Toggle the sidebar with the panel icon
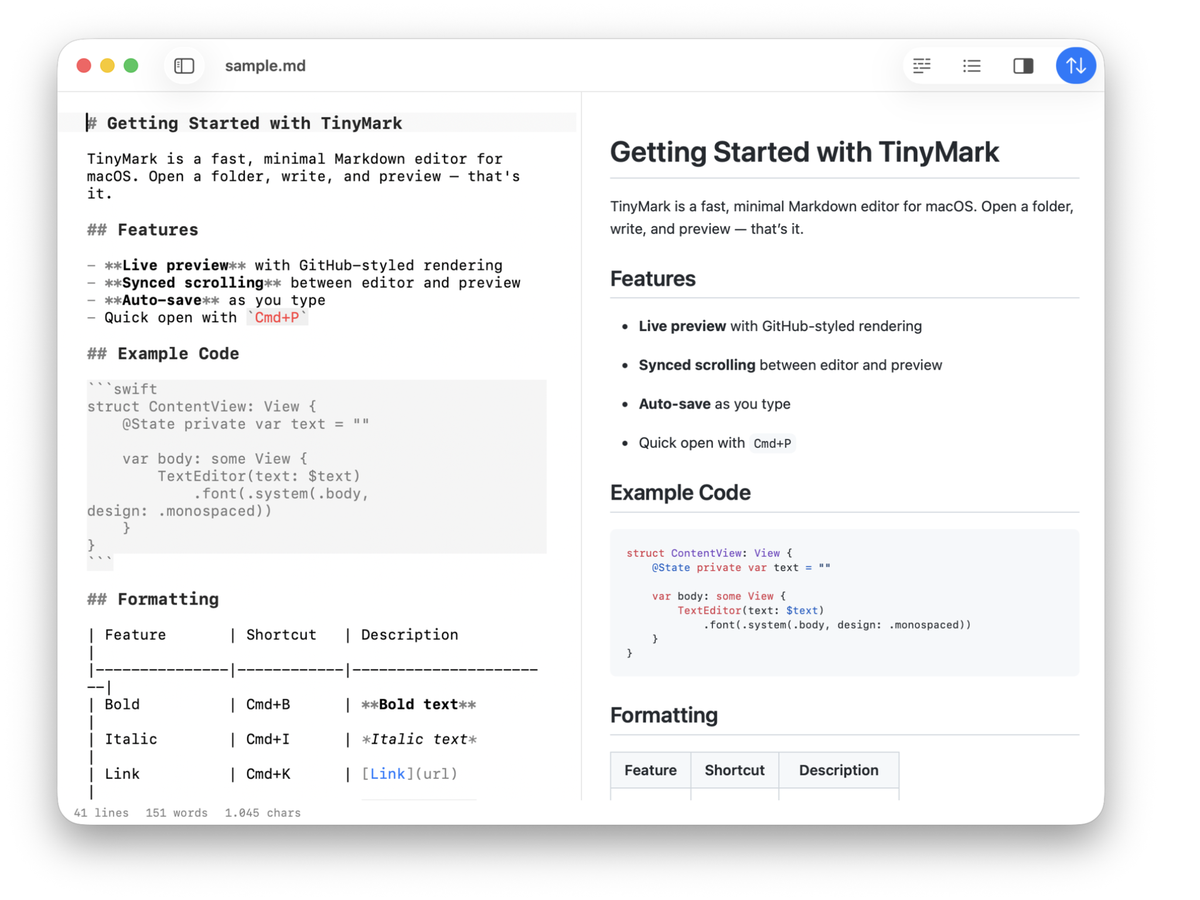The height and width of the screenshot is (900, 1200). 184,66
